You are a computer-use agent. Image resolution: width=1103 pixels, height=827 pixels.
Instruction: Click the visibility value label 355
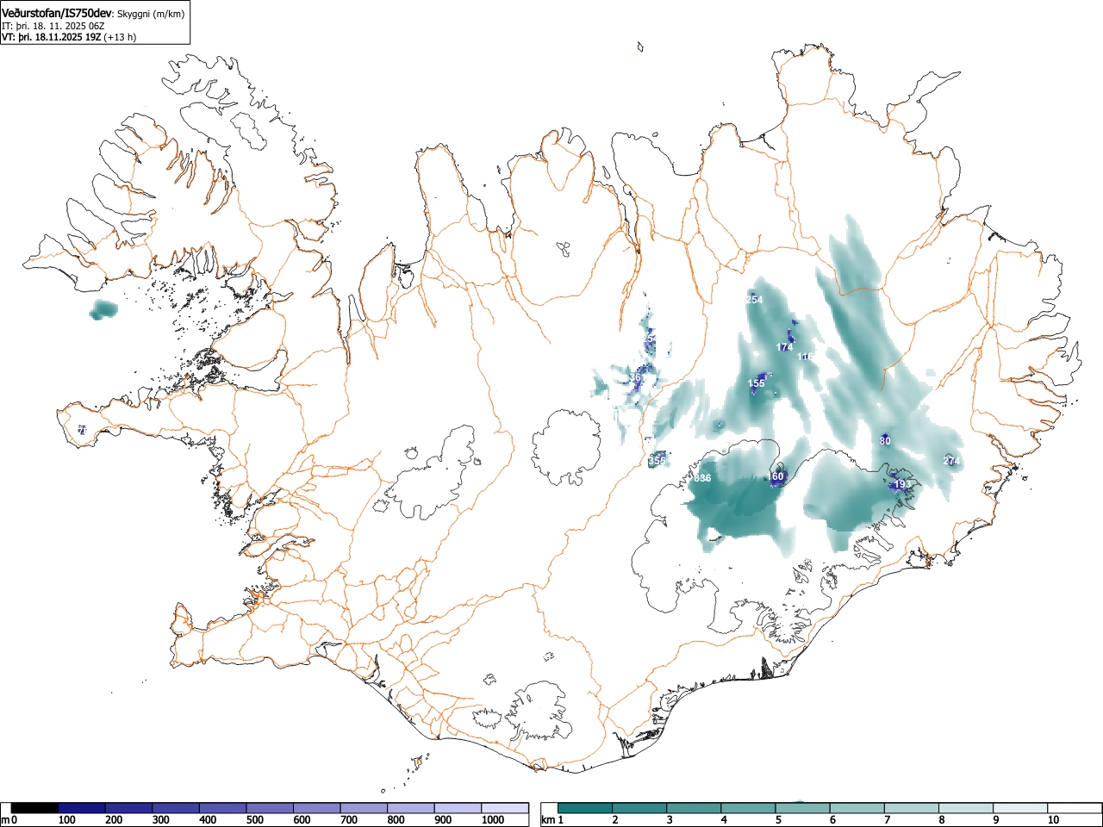(657, 461)
